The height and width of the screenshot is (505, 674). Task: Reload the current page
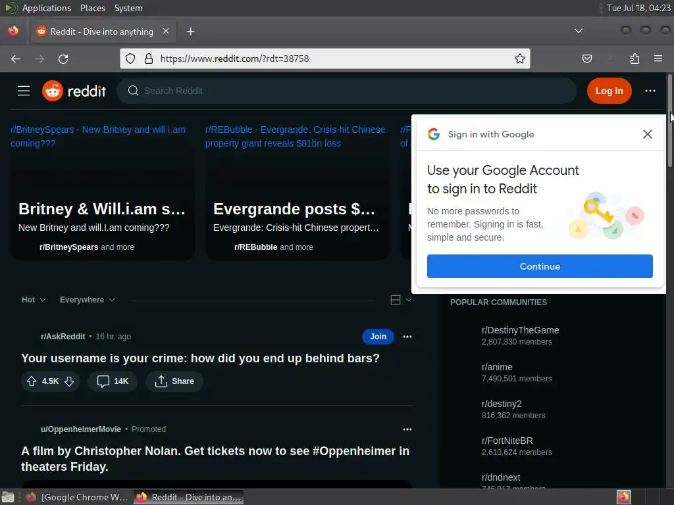pyautogui.click(x=63, y=59)
